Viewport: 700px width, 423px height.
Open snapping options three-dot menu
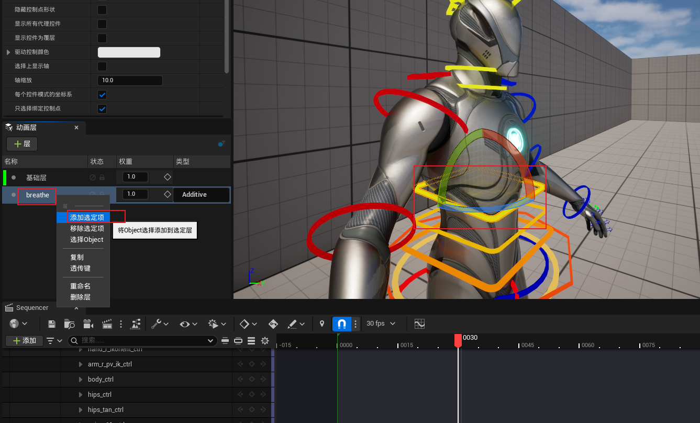tap(356, 324)
